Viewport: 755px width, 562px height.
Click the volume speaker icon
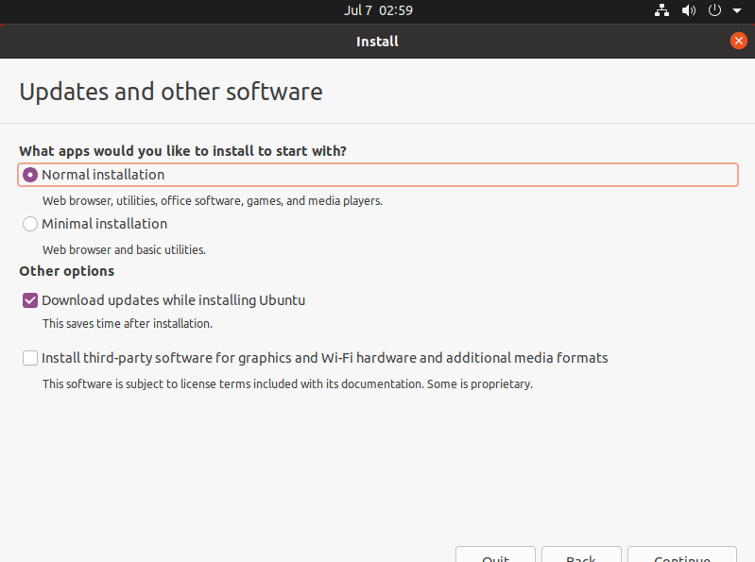(x=689, y=10)
